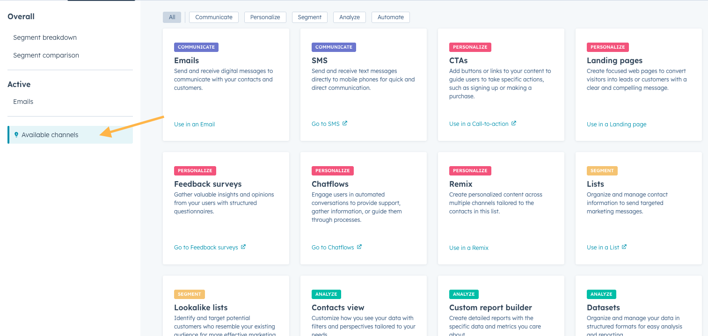
Task: Filter channels by Personalize
Action: pos(265,17)
